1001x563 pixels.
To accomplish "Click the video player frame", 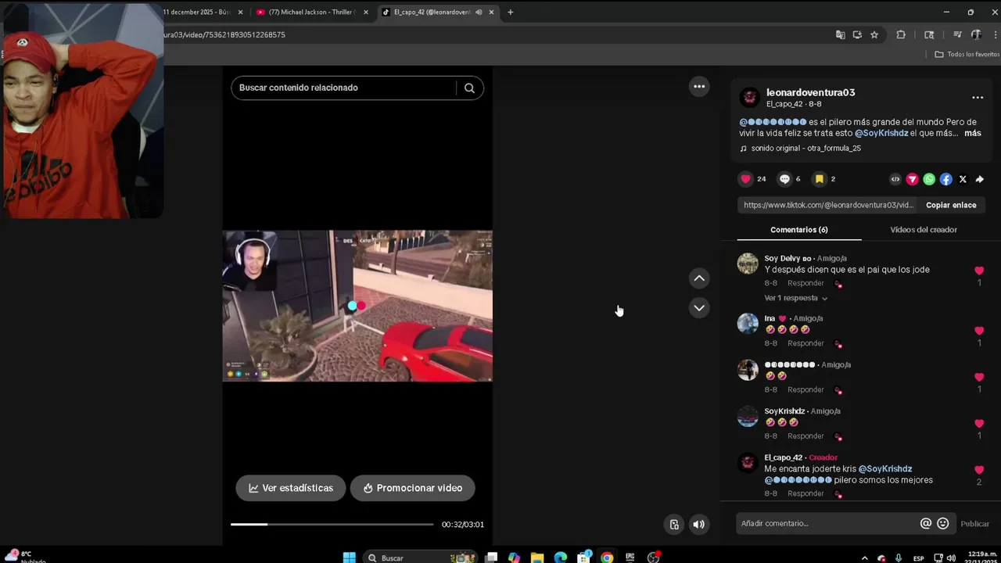I will [x=357, y=306].
